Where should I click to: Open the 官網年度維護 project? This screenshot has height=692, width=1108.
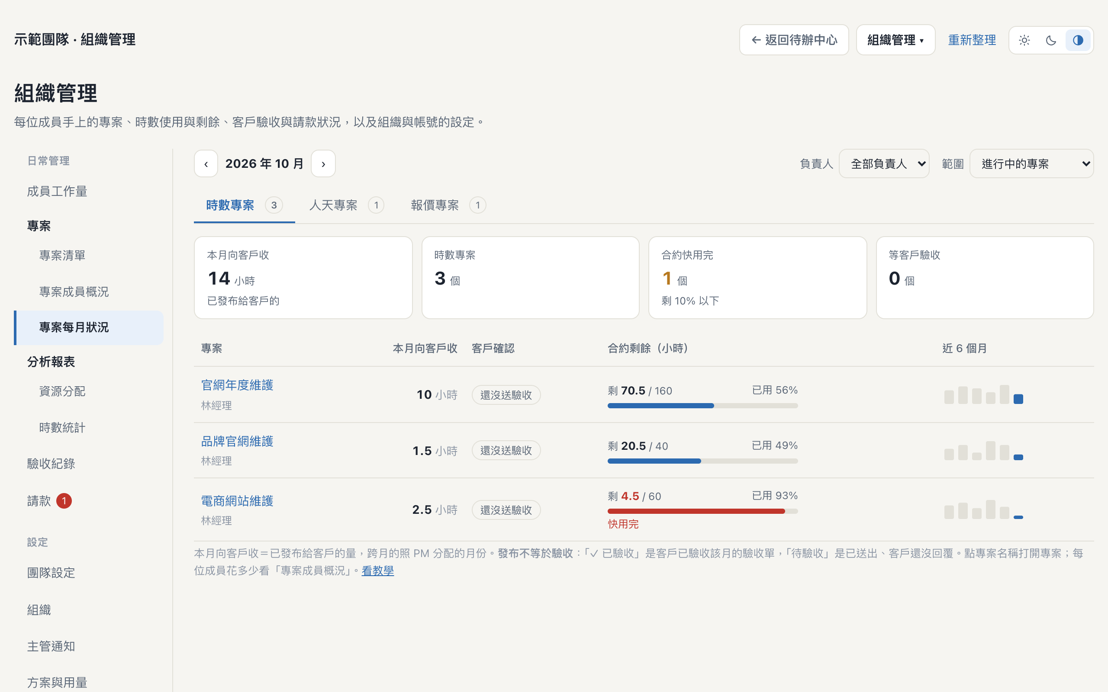coord(237,385)
